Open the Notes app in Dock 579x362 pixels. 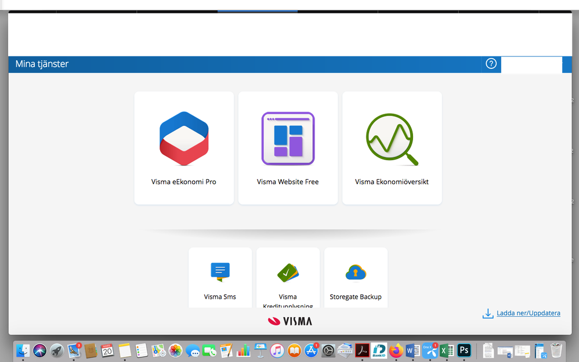[x=125, y=350]
